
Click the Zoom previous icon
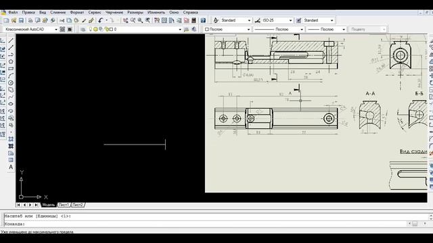pos(147,20)
